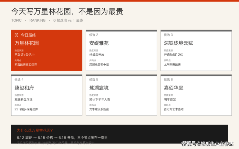This screenshot has height=149, width=239.
Task: Click the crossed-box icon beside 今日最终
Action: [16, 35]
